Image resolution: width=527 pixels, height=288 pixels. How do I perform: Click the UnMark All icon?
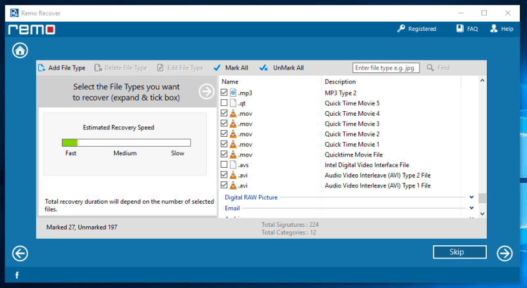click(263, 68)
